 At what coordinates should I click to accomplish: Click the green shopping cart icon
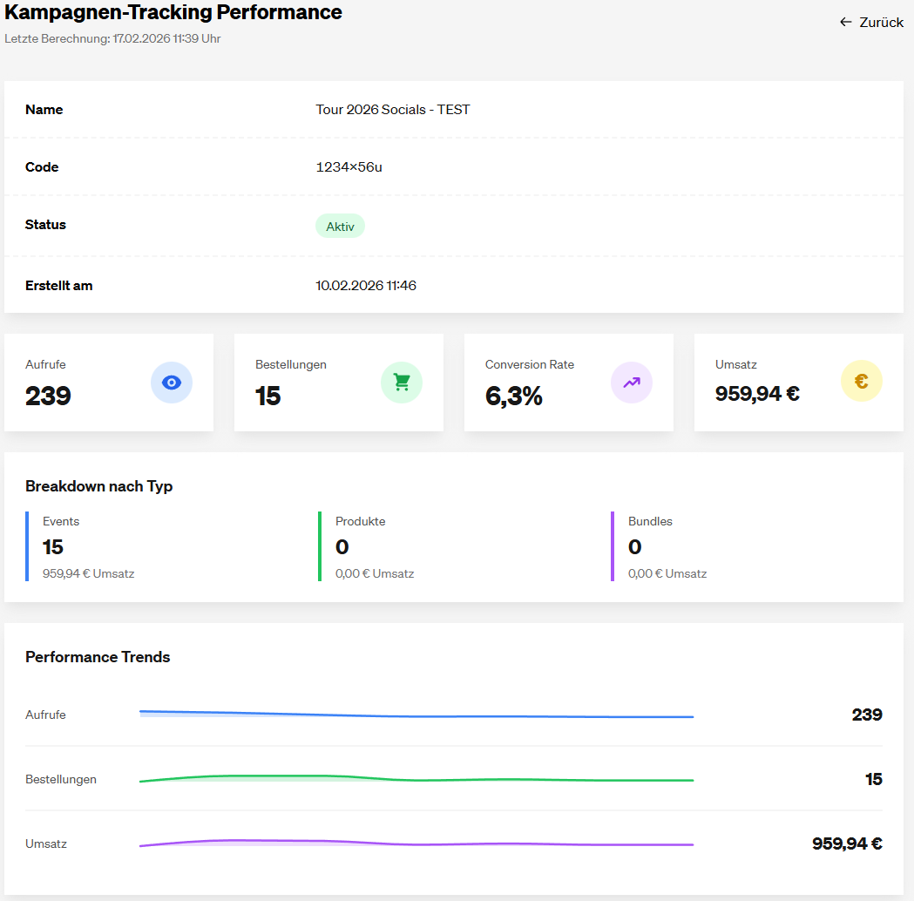coord(402,383)
